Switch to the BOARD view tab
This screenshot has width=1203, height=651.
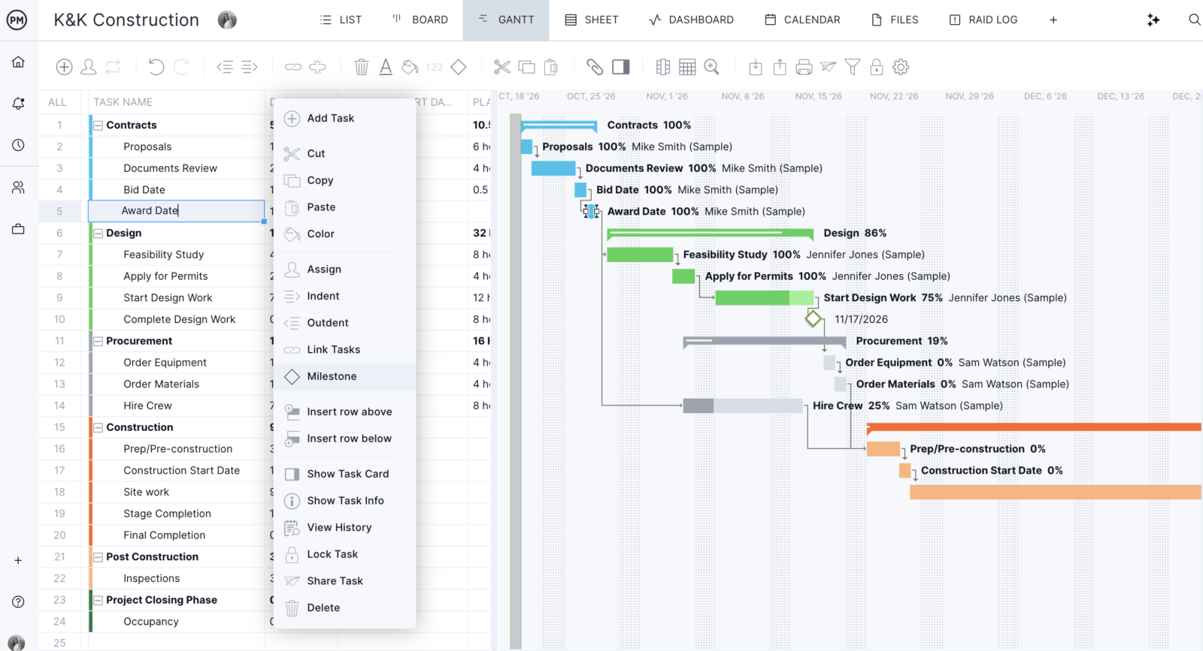[x=420, y=20]
